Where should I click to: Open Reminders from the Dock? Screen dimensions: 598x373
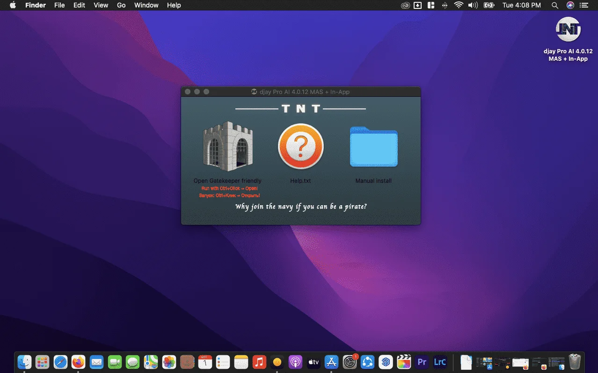(223, 362)
